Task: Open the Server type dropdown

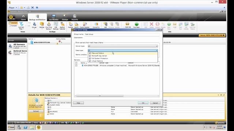Action: tap(123, 46)
